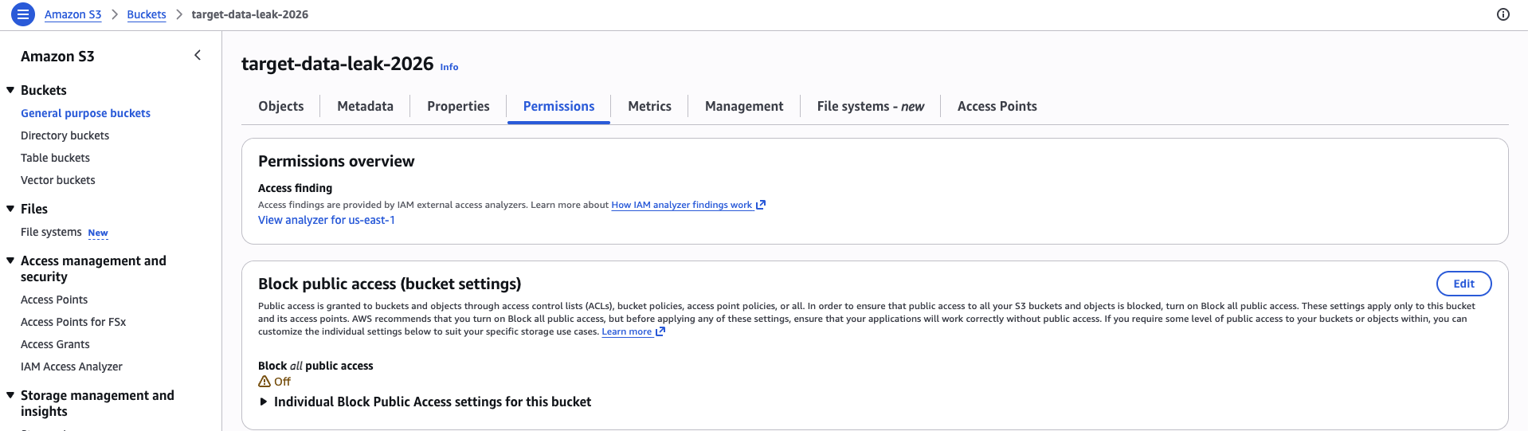The image size is (1528, 431).
Task: Open the Properties tab
Action: coord(458,106)
